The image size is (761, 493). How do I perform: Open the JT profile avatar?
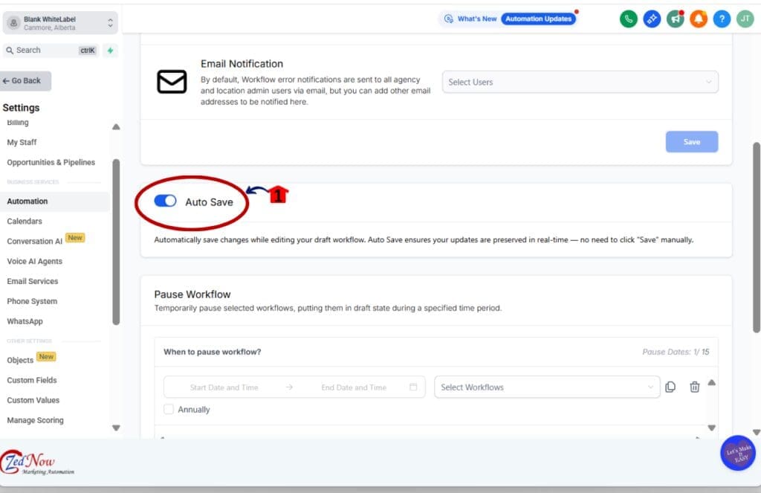745,19
